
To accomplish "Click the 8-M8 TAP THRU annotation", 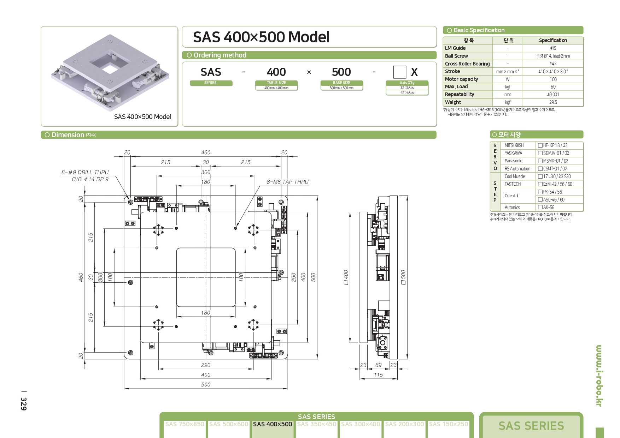I will (287, 182).
